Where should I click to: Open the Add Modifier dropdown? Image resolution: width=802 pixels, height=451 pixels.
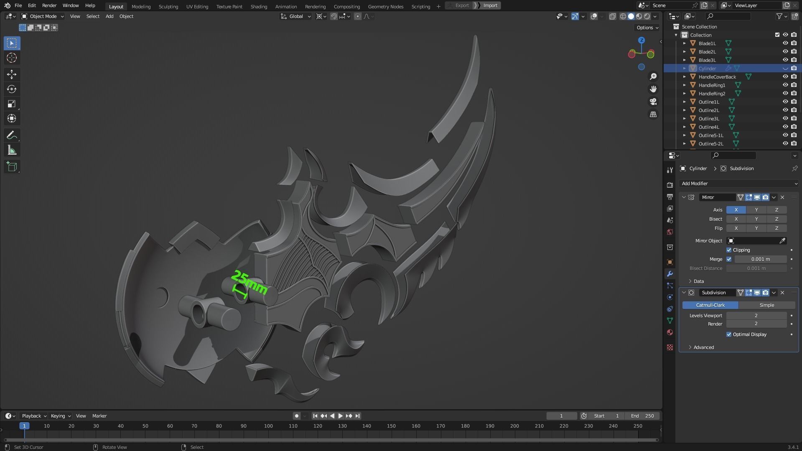coord(738,183)
